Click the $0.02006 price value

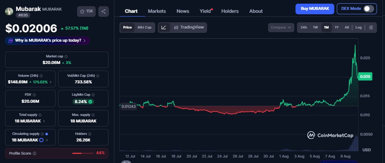point(31,29)
